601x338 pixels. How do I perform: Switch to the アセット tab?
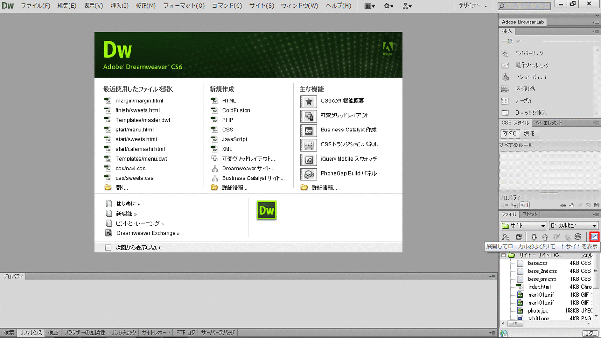tap(530, 215)
